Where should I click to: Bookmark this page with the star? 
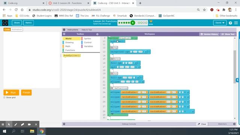204,10
